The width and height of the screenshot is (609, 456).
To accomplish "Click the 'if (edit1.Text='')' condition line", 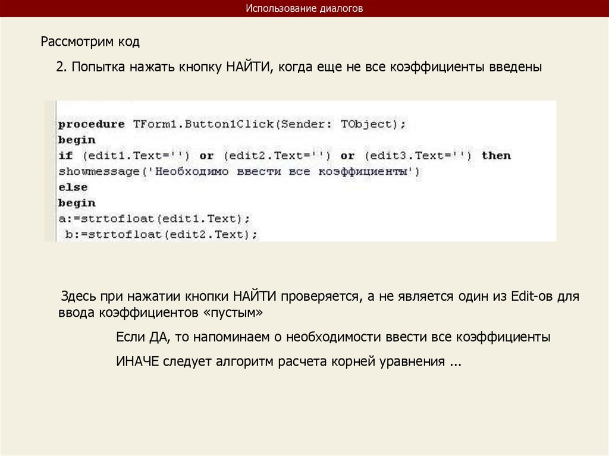I will point(285,156).
